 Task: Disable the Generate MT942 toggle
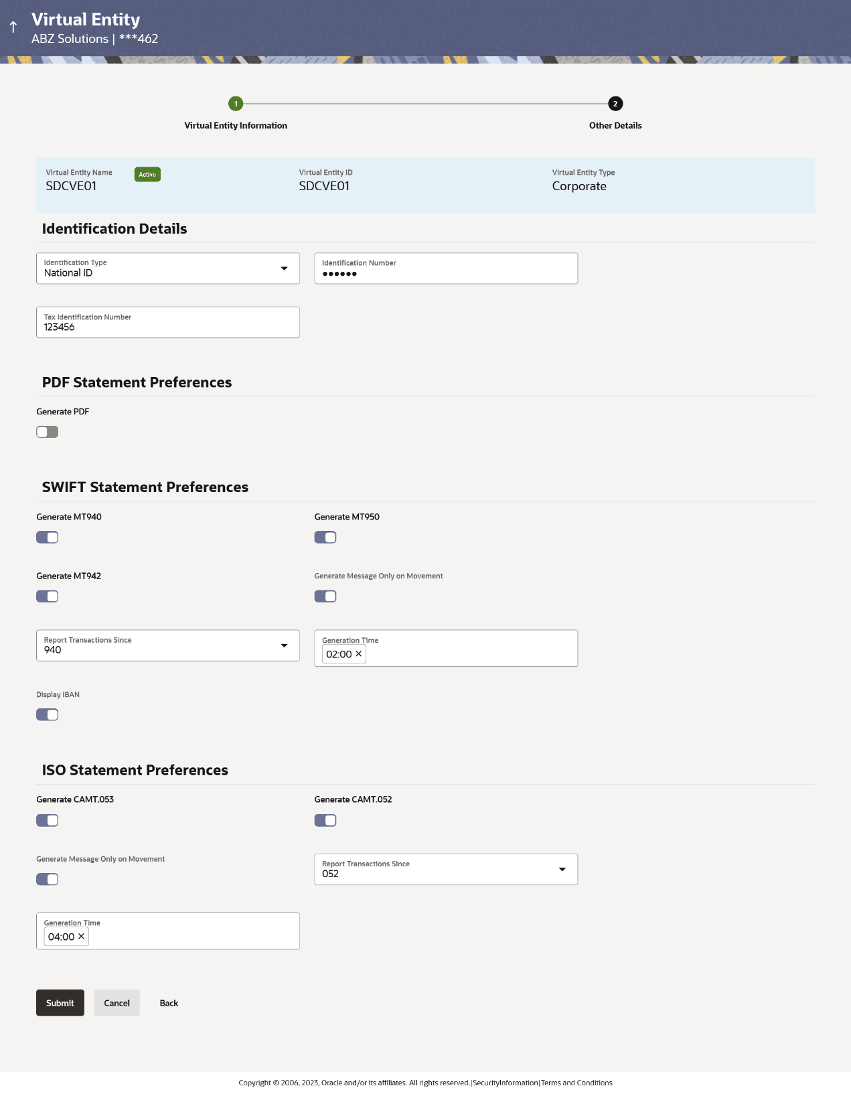click(48, 596)
